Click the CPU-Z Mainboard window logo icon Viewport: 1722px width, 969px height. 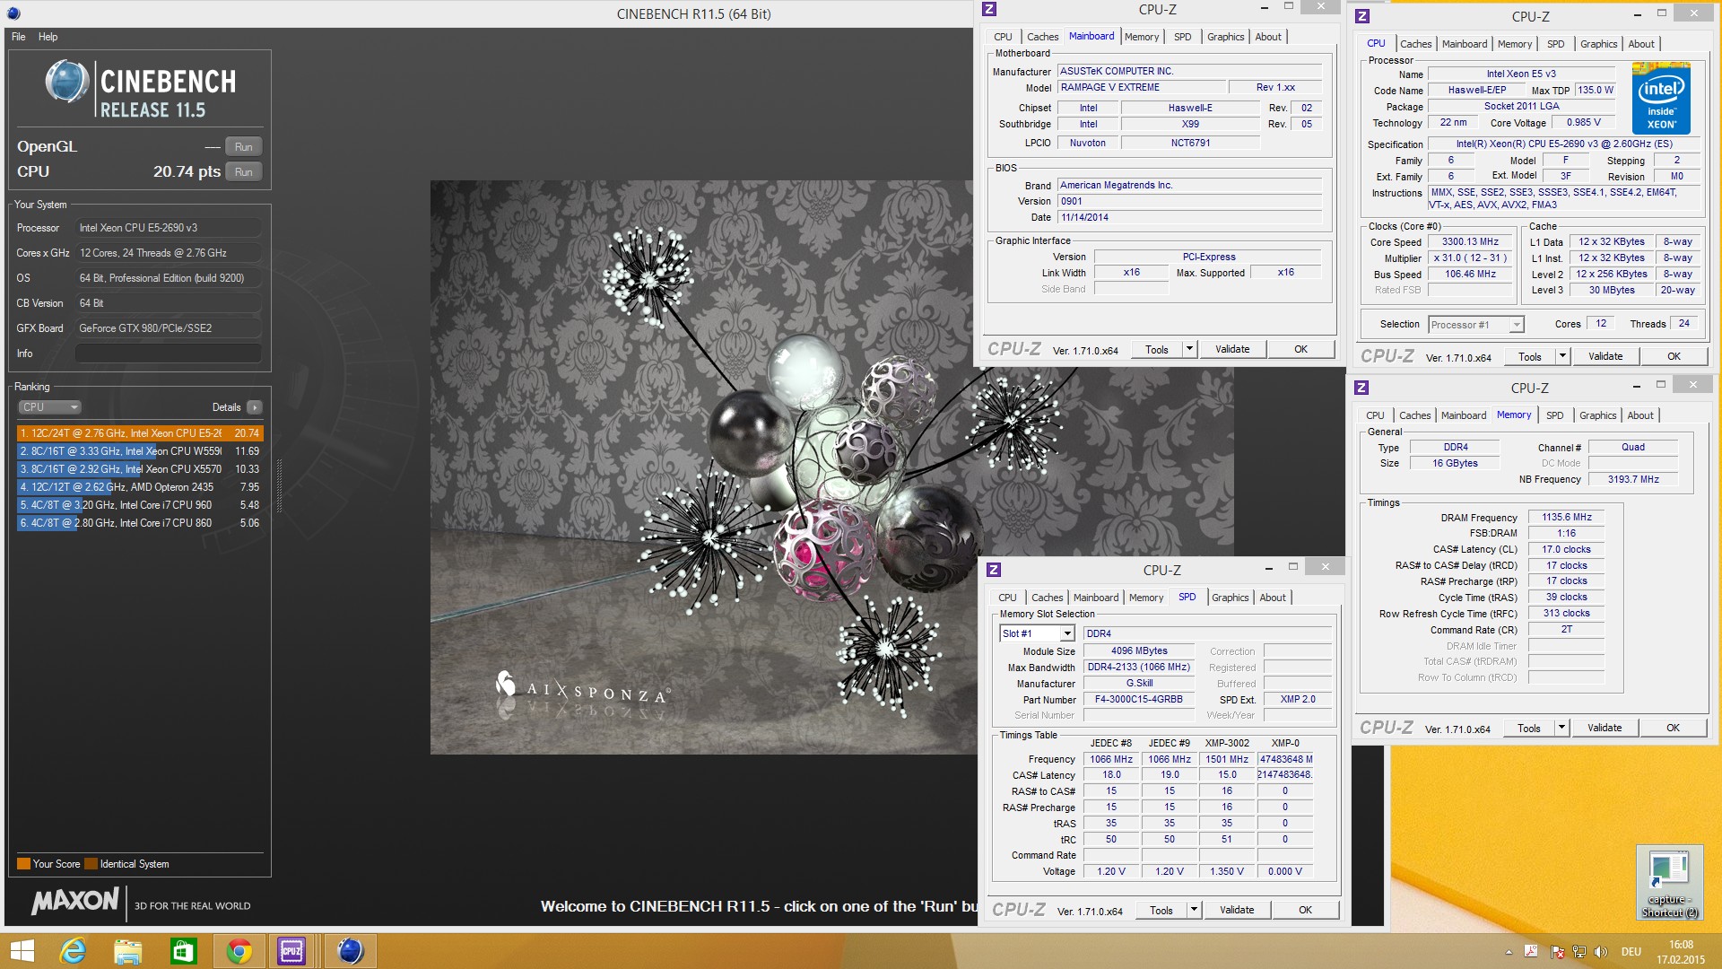tap(989, 9)
